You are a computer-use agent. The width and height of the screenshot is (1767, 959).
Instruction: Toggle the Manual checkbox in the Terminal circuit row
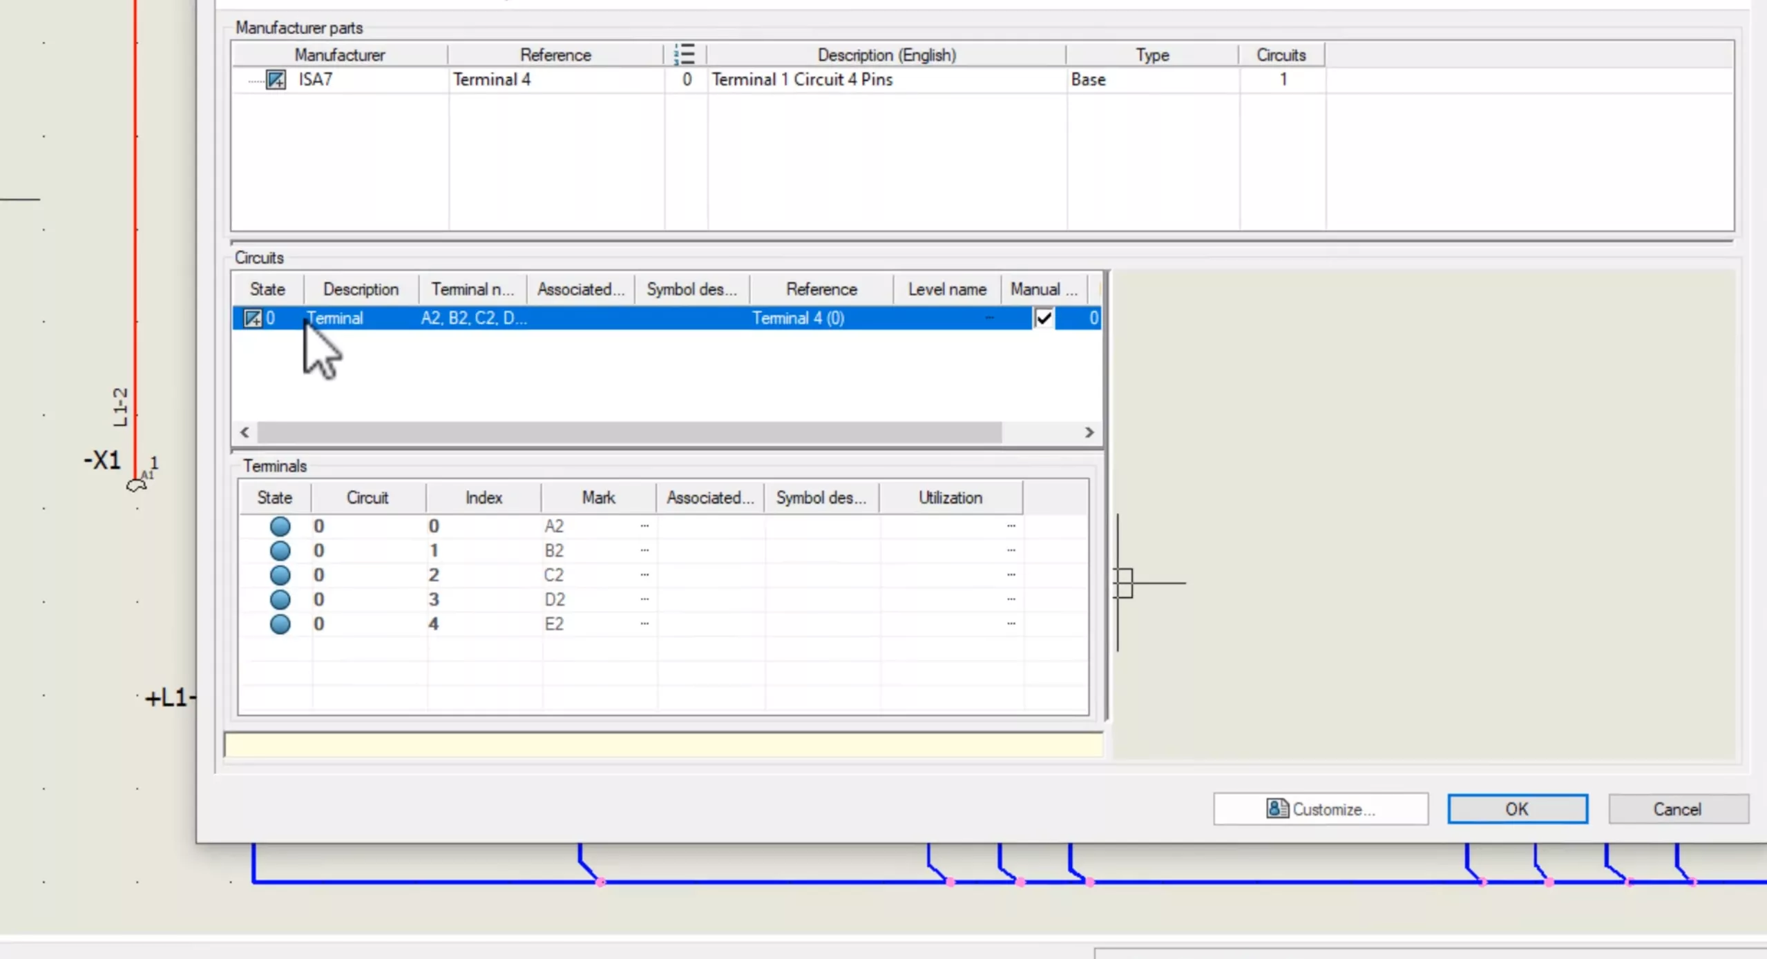[1044, 318]
